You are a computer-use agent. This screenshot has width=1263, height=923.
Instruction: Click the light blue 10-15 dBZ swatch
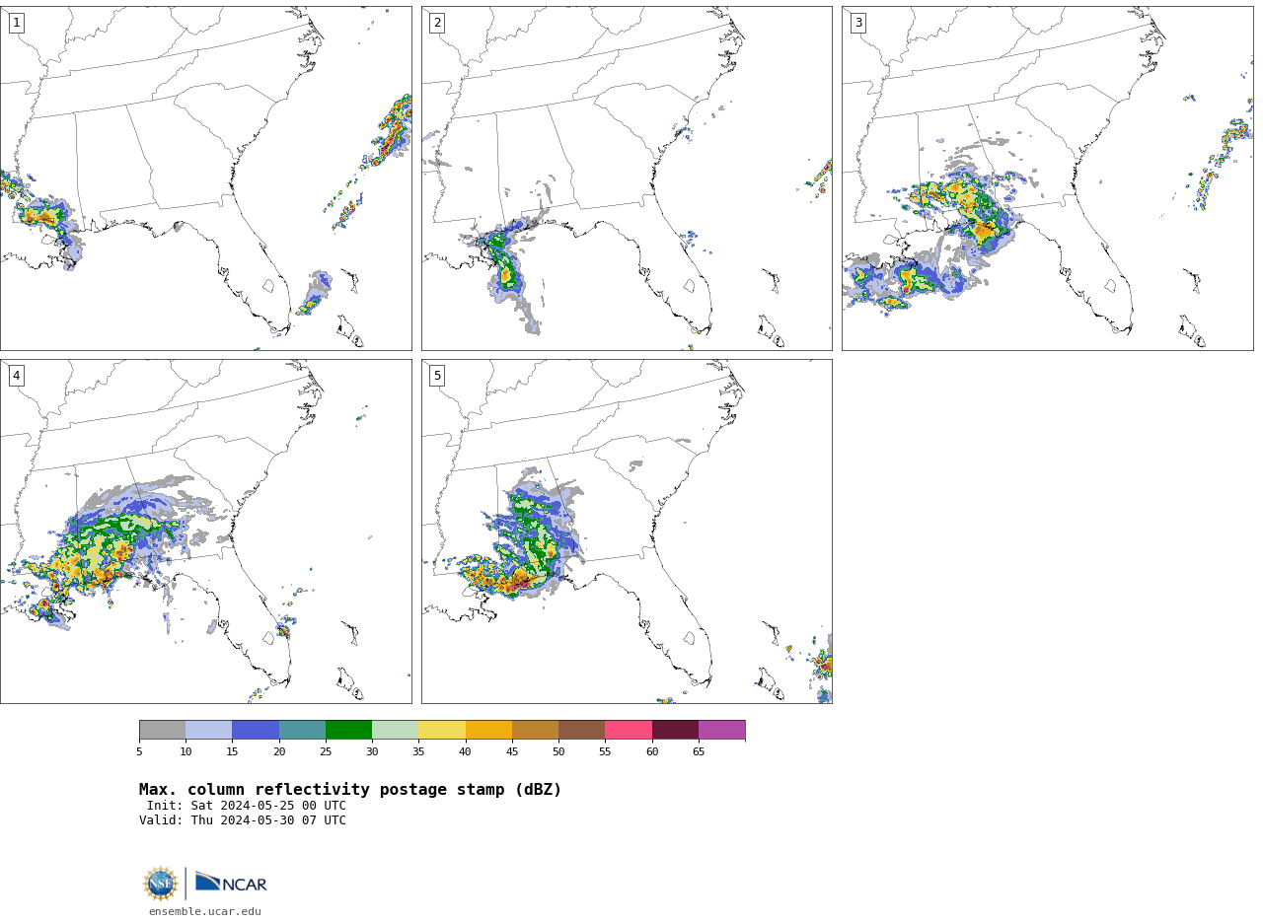209,730
